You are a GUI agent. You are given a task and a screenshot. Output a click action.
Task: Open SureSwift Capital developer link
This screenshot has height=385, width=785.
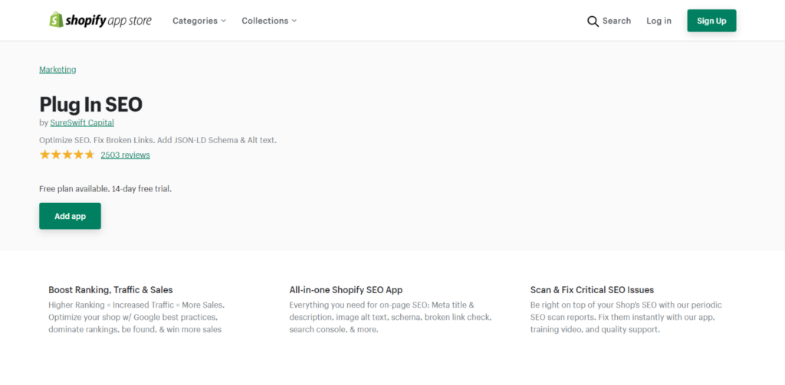pyautogui.click(x=82, y=122)
